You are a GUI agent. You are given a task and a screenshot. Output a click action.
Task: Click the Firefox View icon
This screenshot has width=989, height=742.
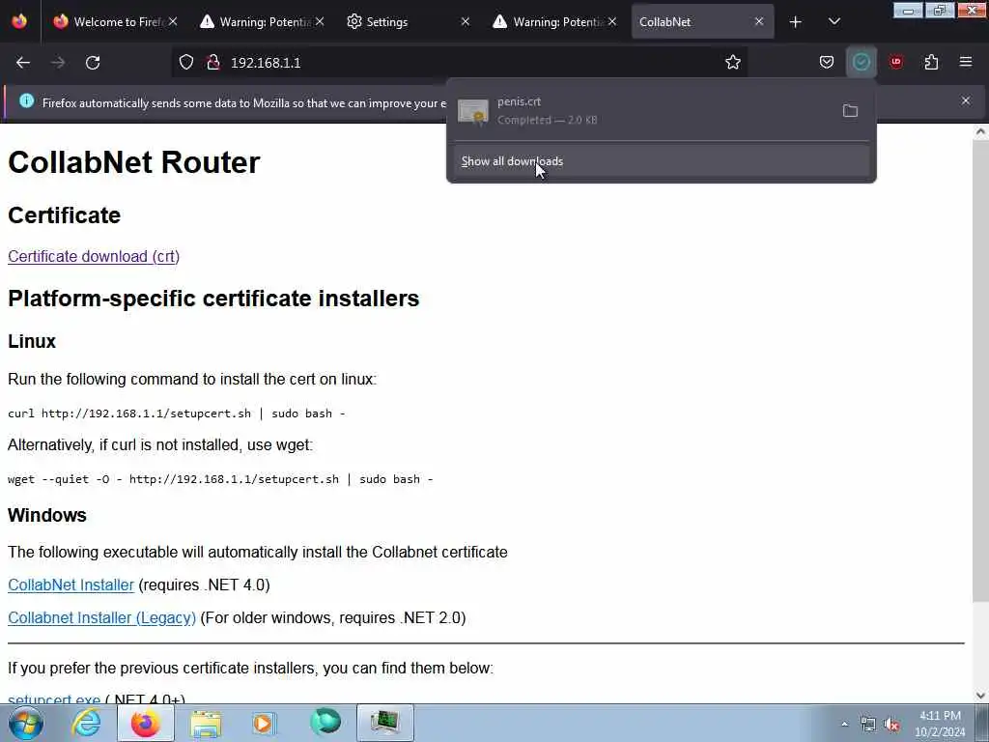pos(19,21)
